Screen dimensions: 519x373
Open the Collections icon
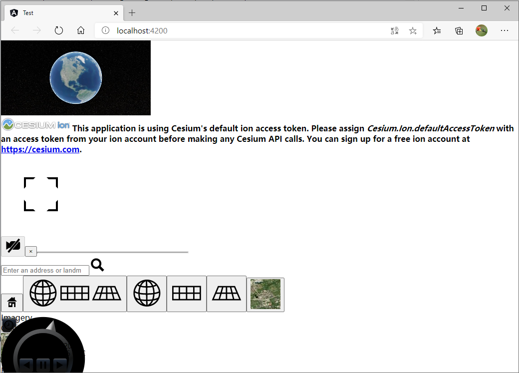coord(459,31)
